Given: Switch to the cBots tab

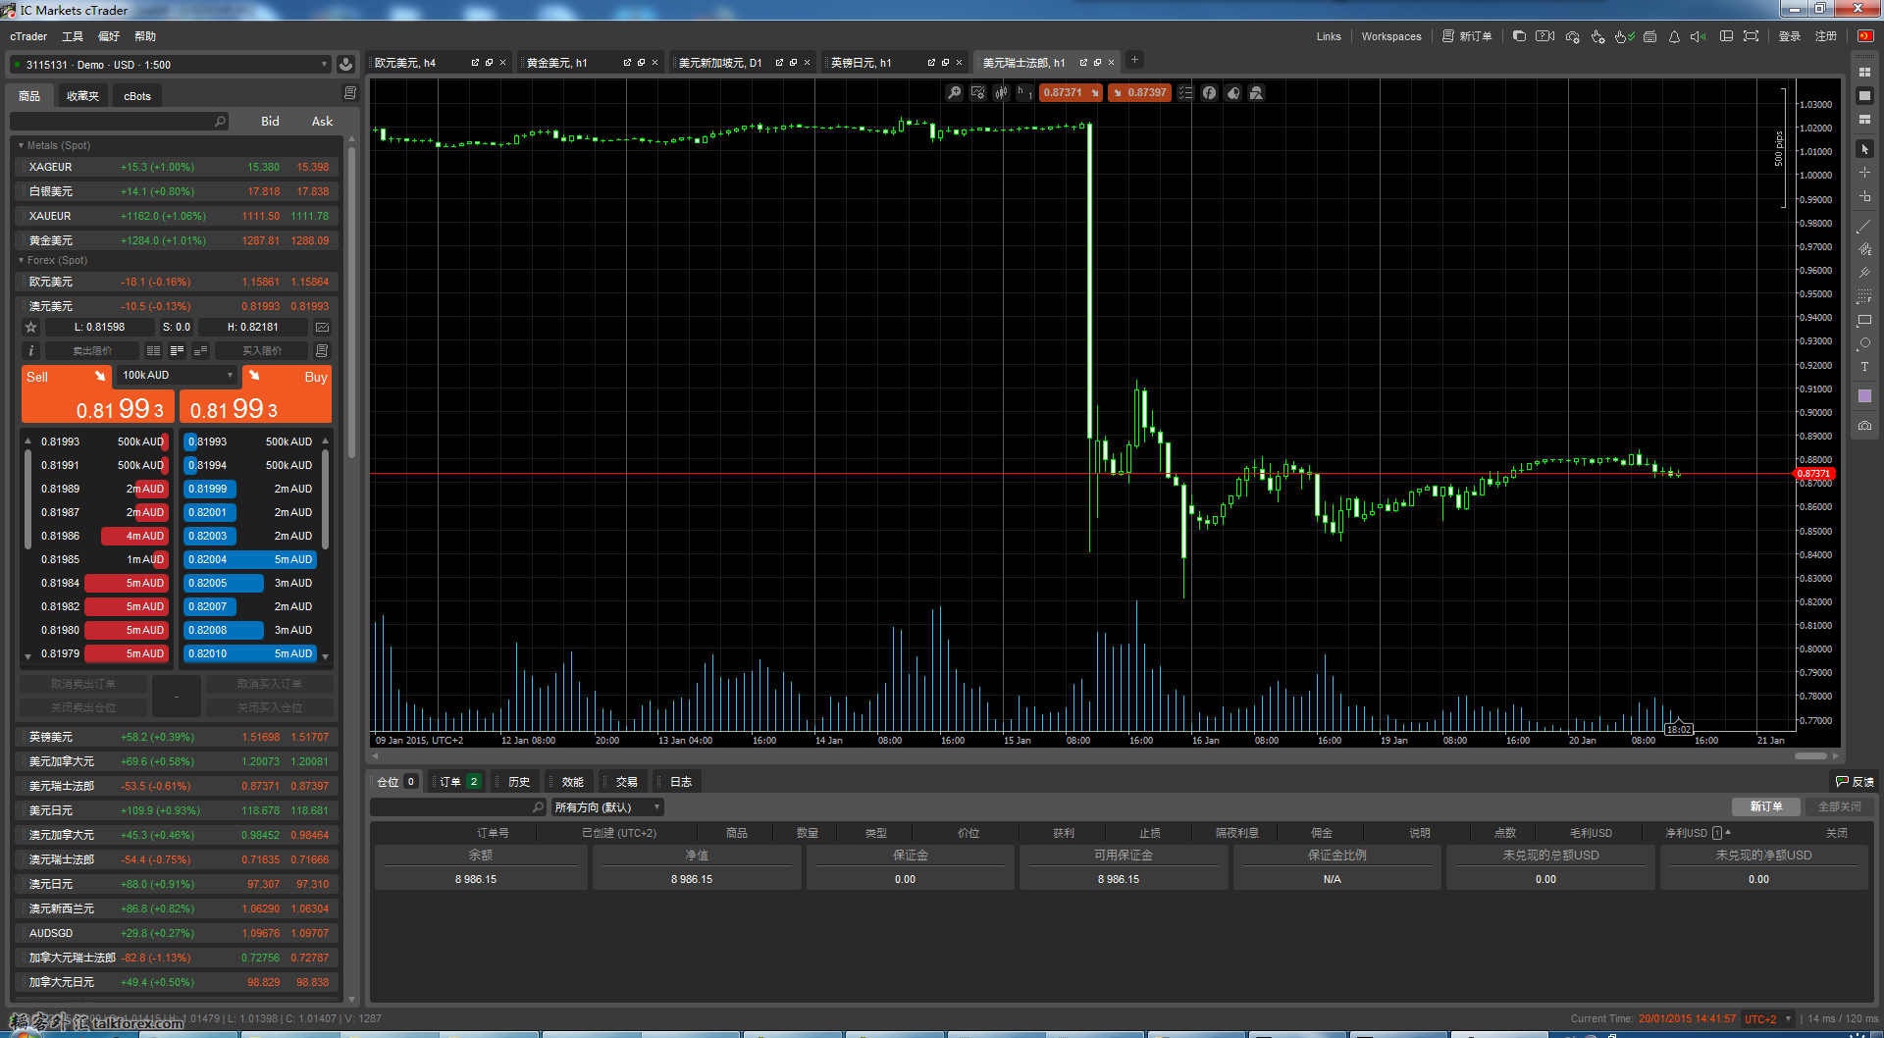Looking at the screenshot, I should (137, 96).
